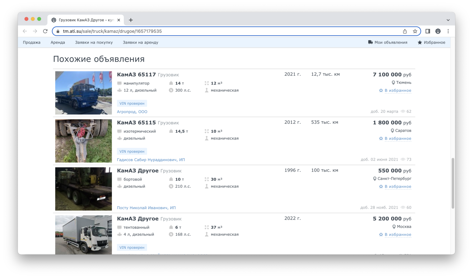Viewport: 473px width, 278px height.
Task: Click the 7 100 000 руб price
Action: tap(392, 75)
